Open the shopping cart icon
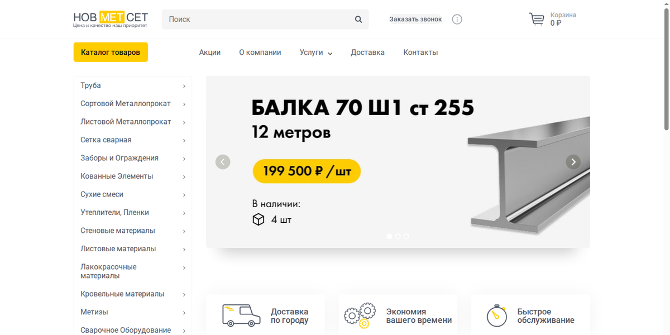 coord(537,19)
